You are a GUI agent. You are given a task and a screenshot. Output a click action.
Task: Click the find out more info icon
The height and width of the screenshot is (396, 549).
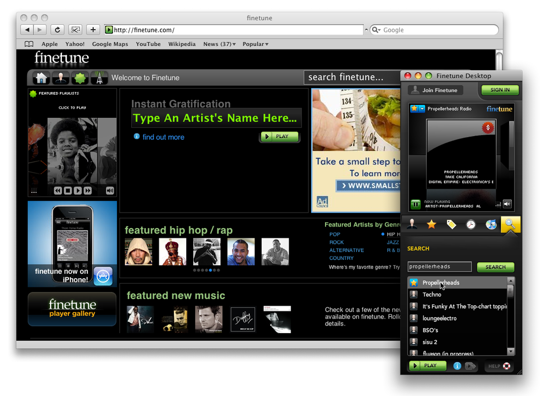(x=137, y=136)
